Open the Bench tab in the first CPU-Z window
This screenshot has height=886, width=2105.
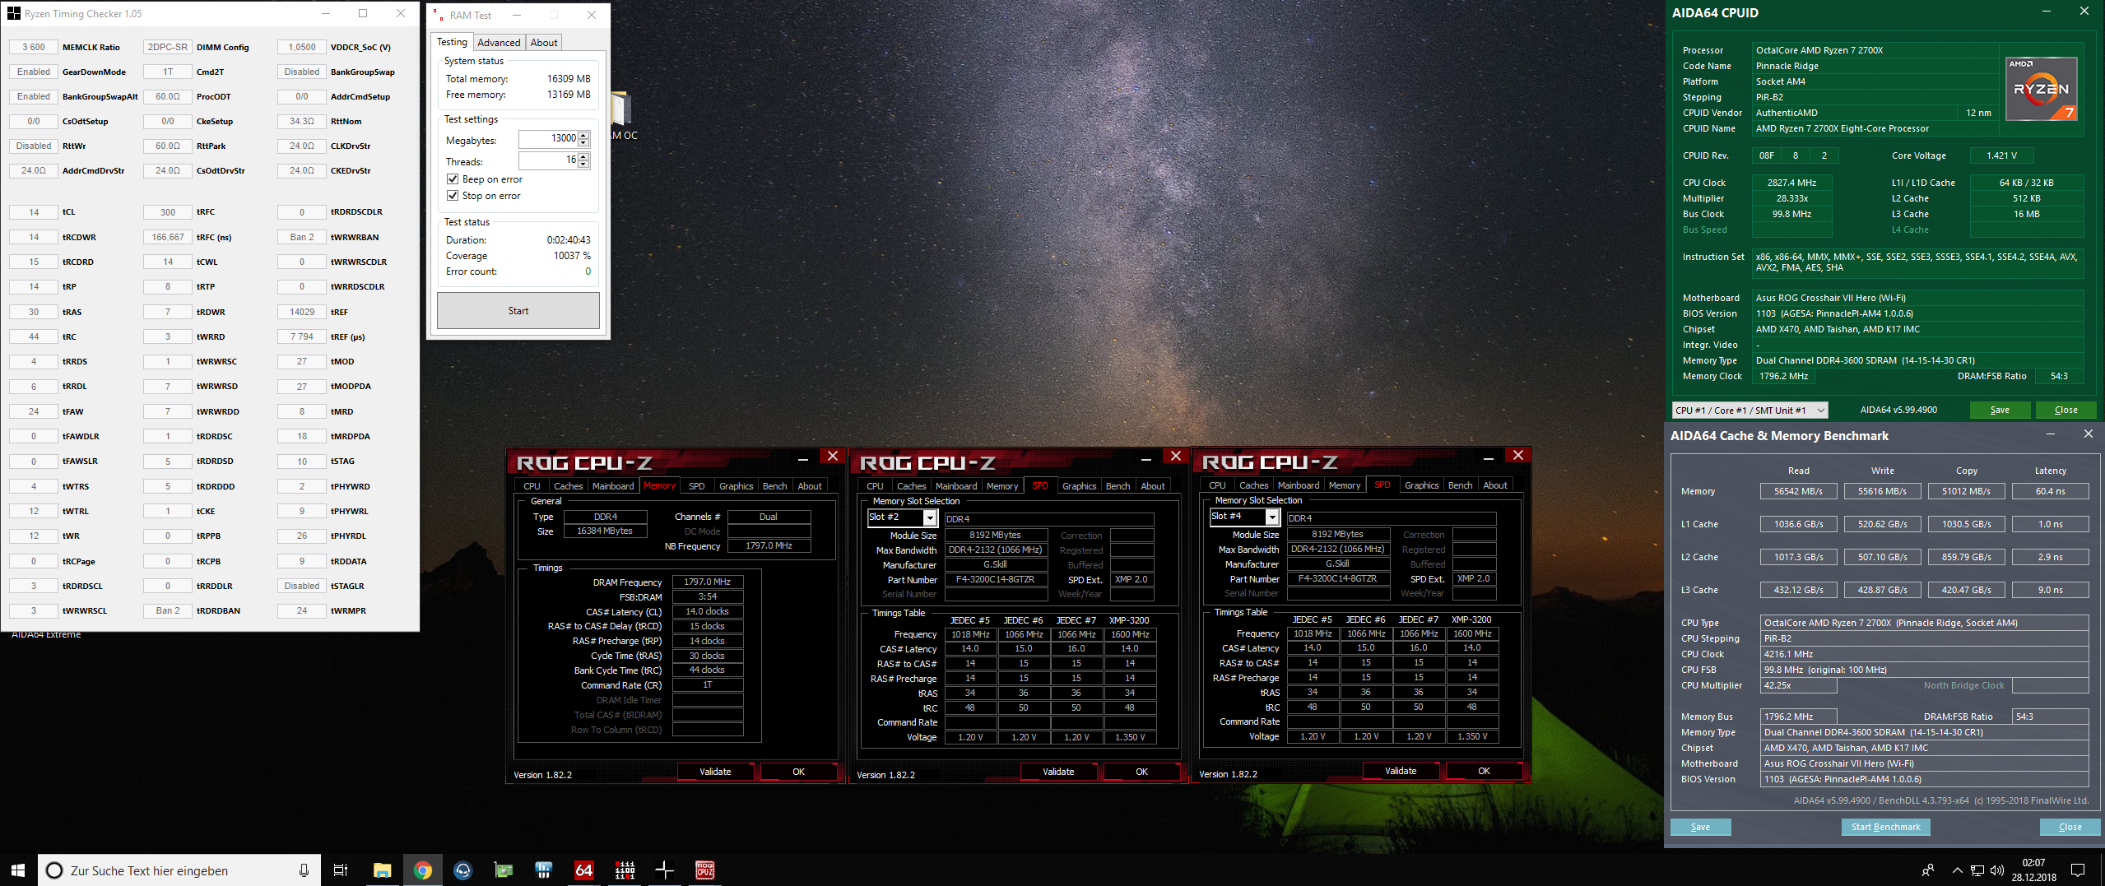pyautogui.click(x=774, y=486)
